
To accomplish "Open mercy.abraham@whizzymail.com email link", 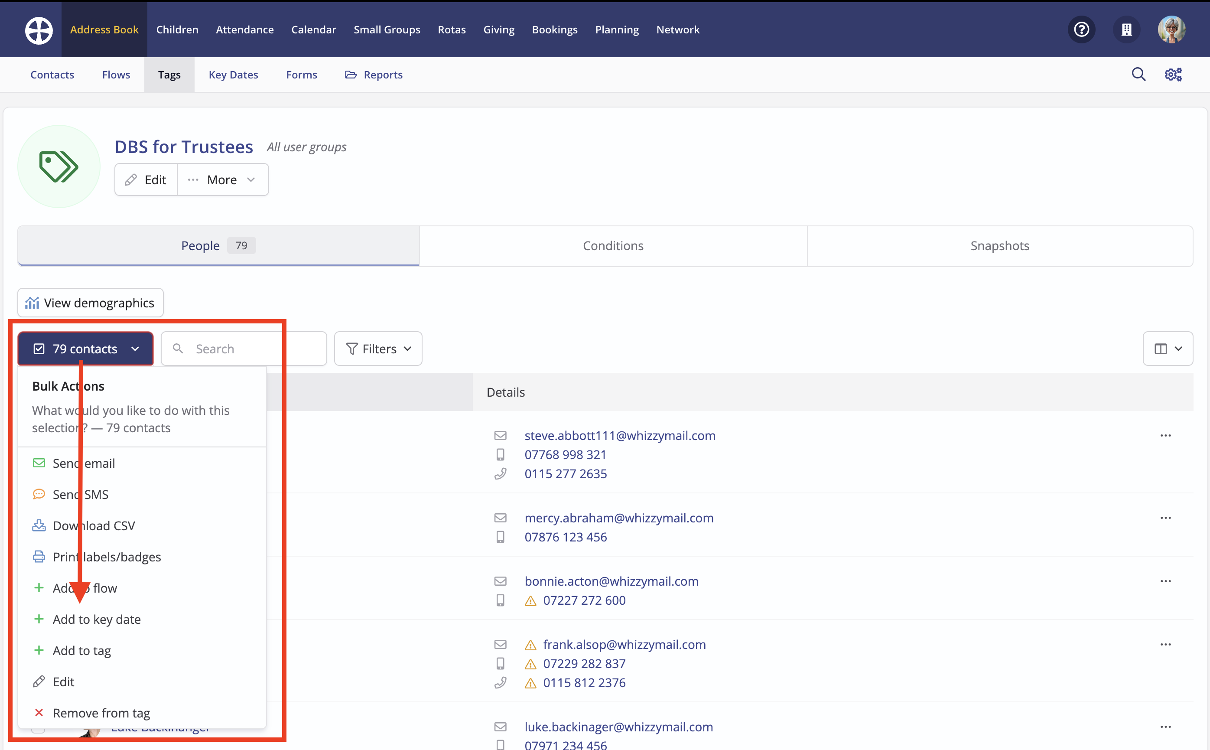I will pos(619,518).
